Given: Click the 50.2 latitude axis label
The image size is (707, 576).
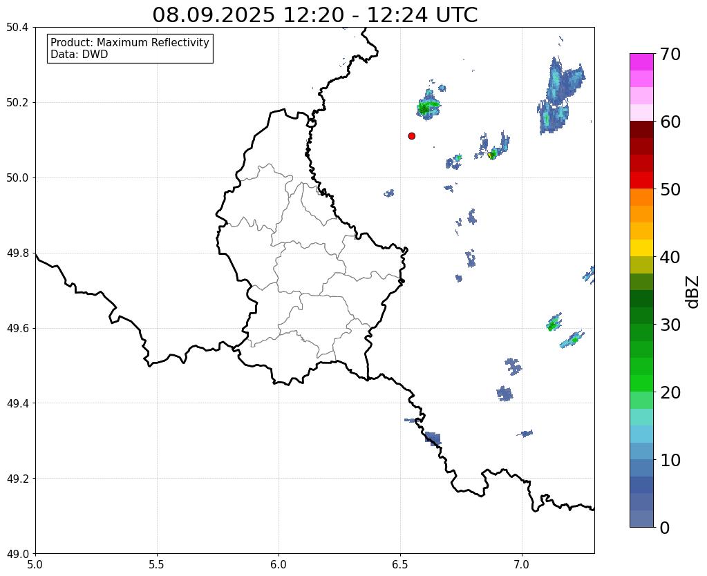Looking at the screenshot, I should click(x=17, y=102).
